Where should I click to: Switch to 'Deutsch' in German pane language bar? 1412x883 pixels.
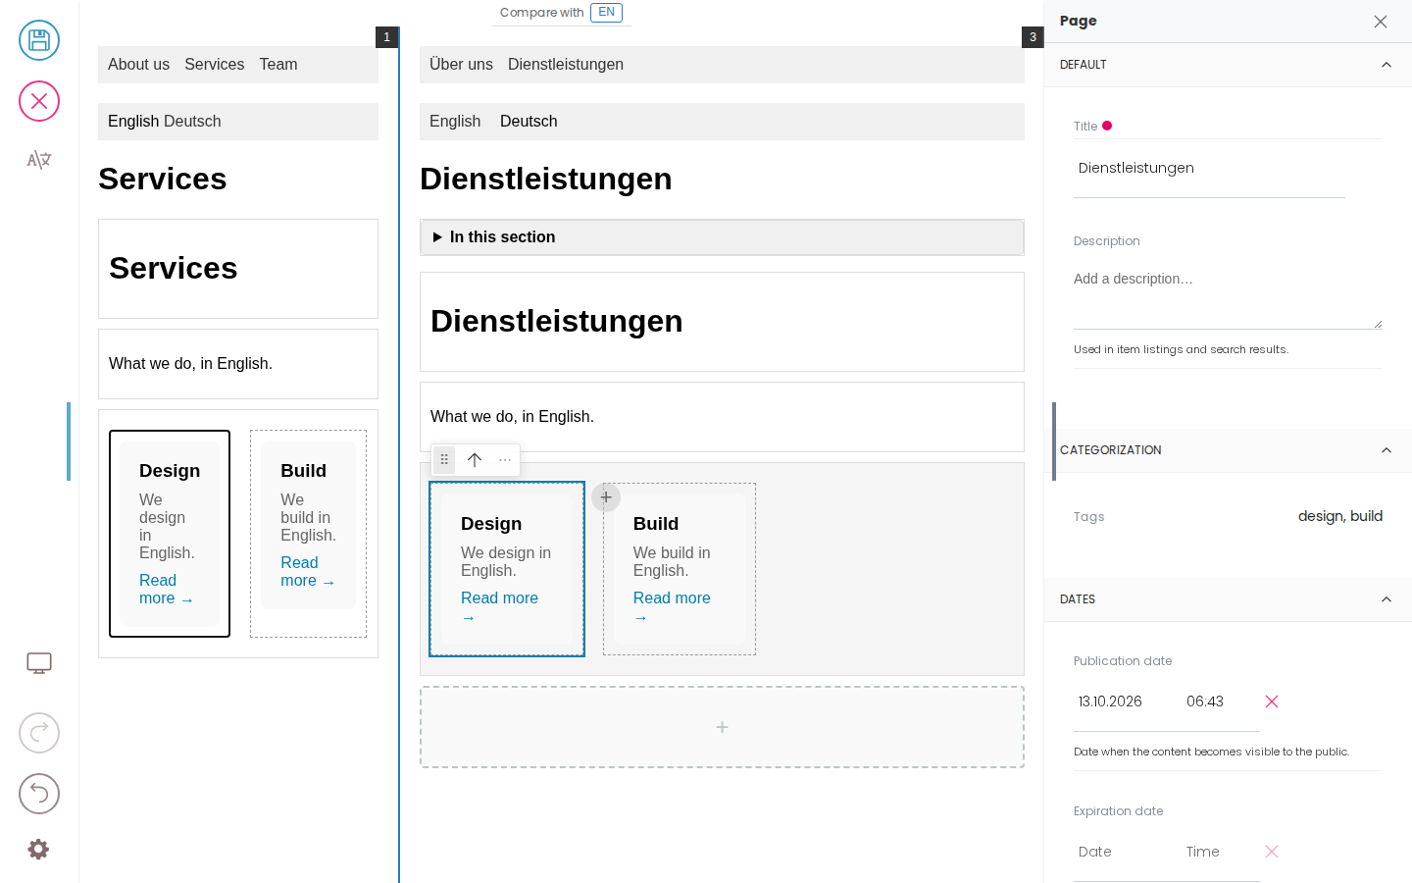[x=529, y=122]
